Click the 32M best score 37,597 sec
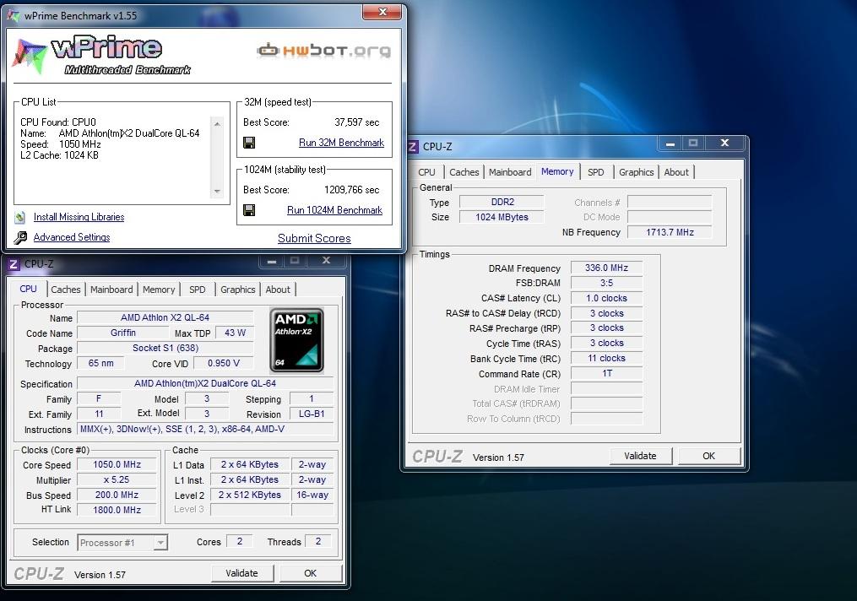857x601 pixels. pos(357,122)
